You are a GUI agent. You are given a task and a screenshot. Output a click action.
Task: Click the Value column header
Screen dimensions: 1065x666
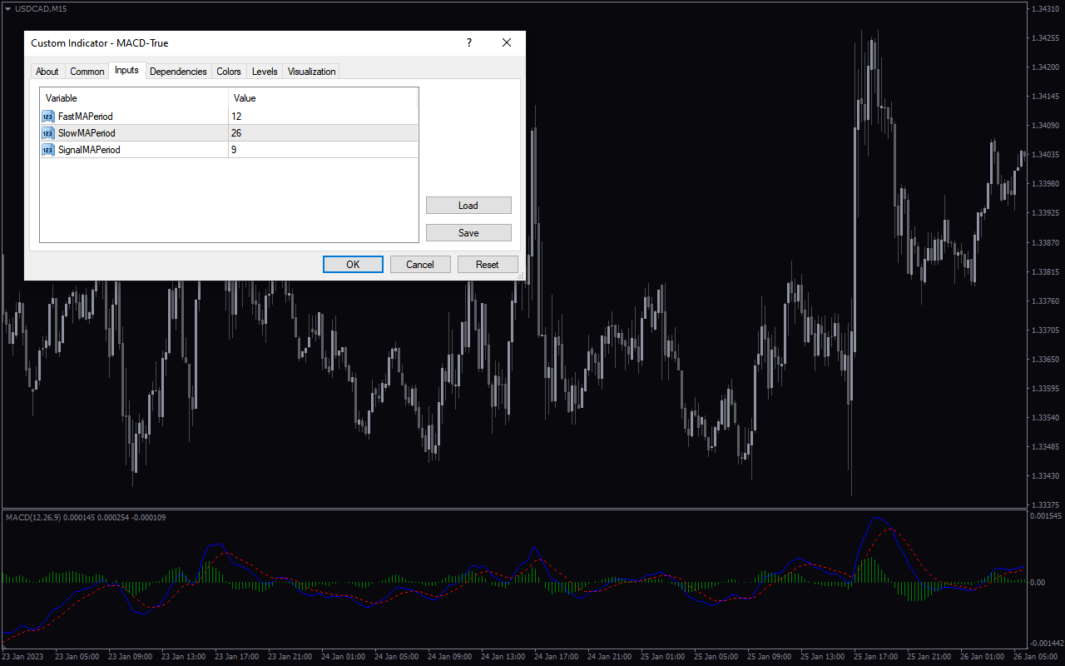[x=323, y=98]
